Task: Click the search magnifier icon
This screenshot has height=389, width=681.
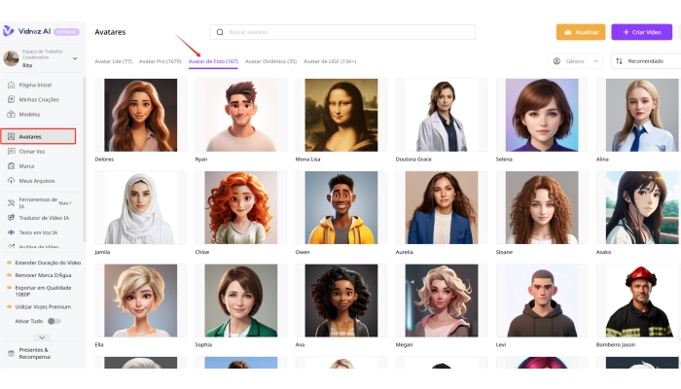Action: (x=220, y=32)
